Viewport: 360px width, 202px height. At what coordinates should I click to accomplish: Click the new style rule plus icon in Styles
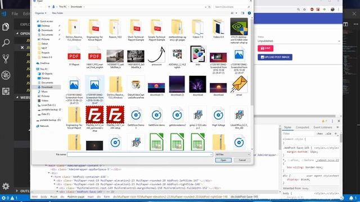point(336,134)
